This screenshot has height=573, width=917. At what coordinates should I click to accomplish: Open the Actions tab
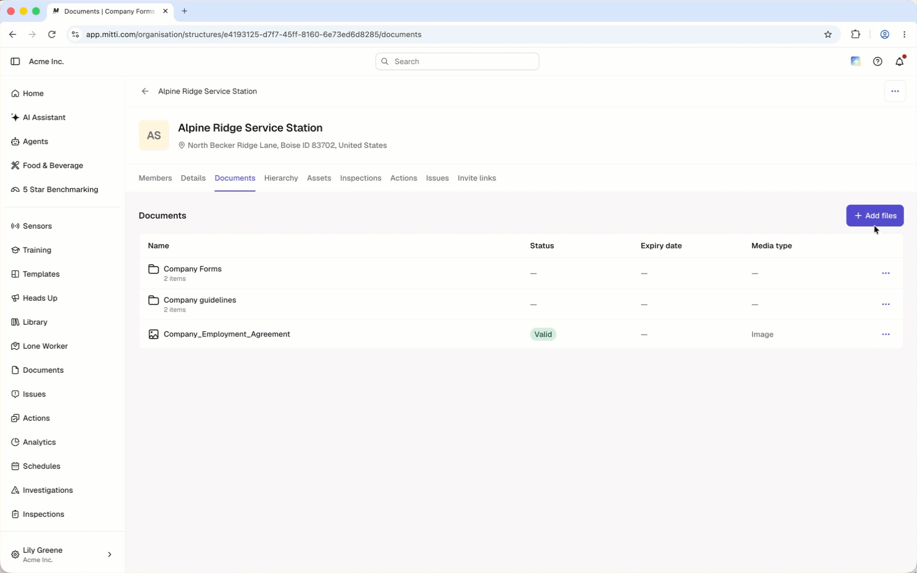click(403, 178)
